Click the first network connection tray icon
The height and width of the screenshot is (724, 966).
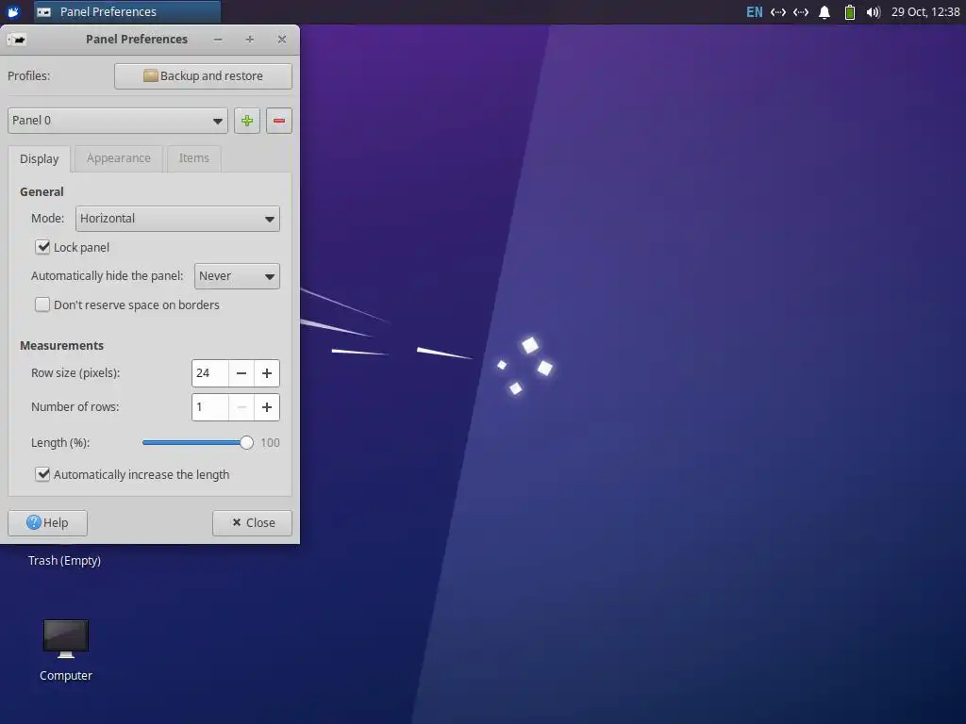click(x=778, y=11)
